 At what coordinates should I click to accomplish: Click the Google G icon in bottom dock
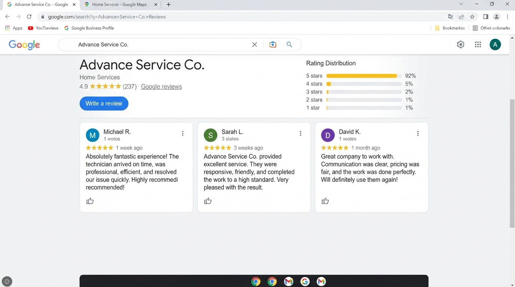305,281
